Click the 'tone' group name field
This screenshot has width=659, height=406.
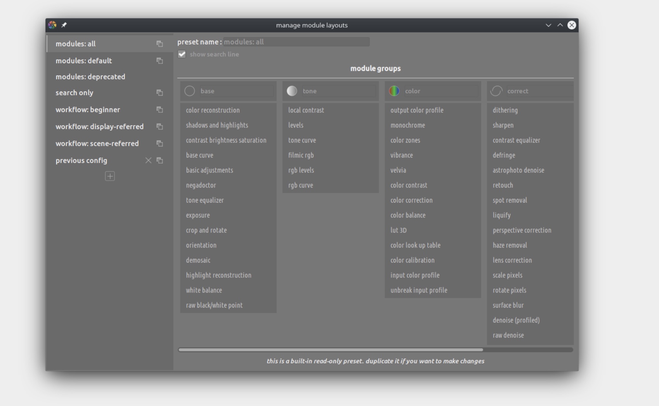pyautogui.click(x=339, y=91)
